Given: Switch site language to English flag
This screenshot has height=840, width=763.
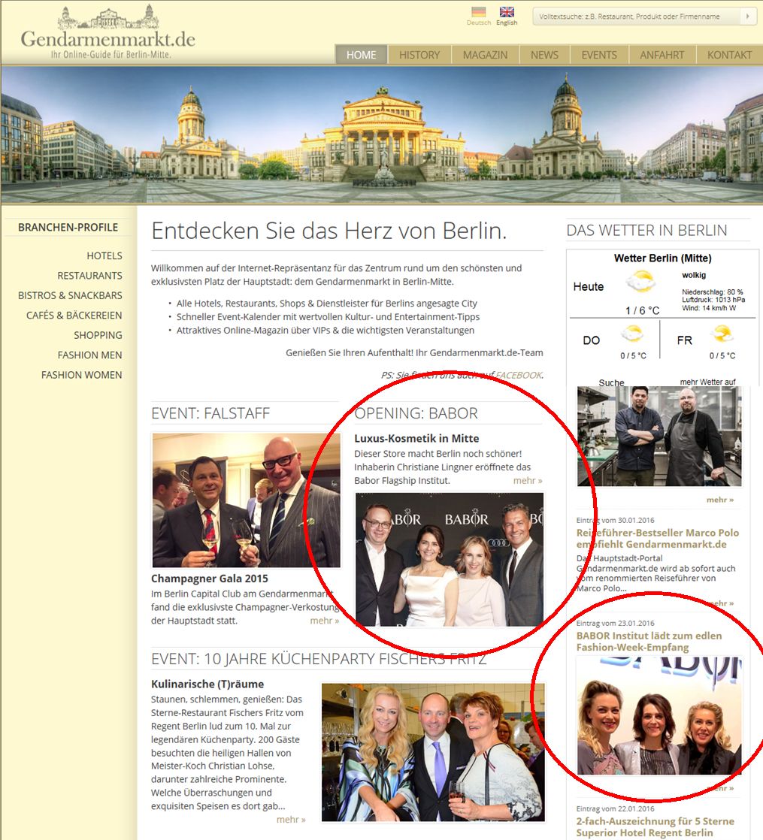Looking at the screenshot, I should (x=507, y=12).
